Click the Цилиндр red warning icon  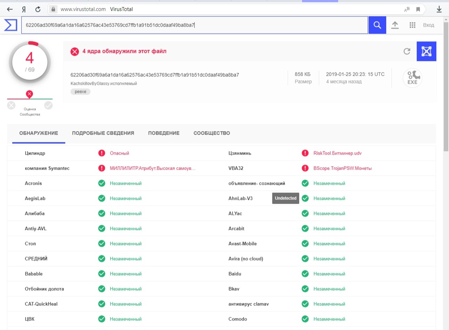click(102, 153)
